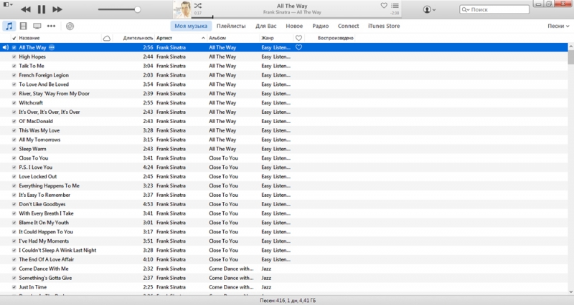574x305 pixels.
Task: Uncheck the Just In Time checkbox
Action: point(14,287)
